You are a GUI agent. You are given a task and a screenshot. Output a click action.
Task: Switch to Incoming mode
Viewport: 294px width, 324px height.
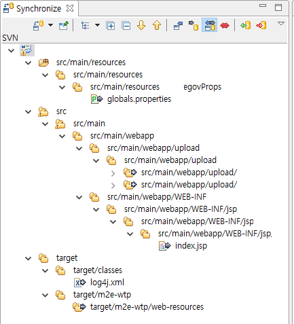179,25
